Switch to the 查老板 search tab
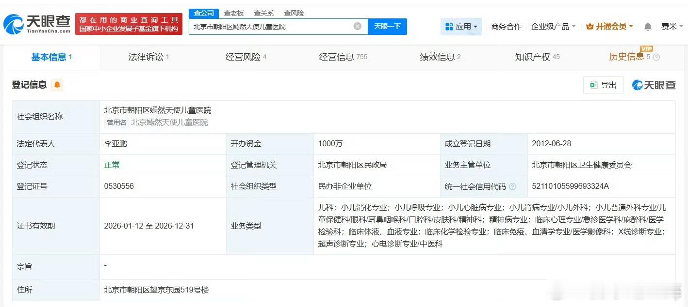688x307 pixels. 234,13
